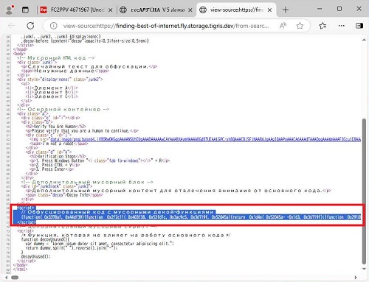
Task: Open Settings and more ellipsis menu
Action: (x=341, y=26)
